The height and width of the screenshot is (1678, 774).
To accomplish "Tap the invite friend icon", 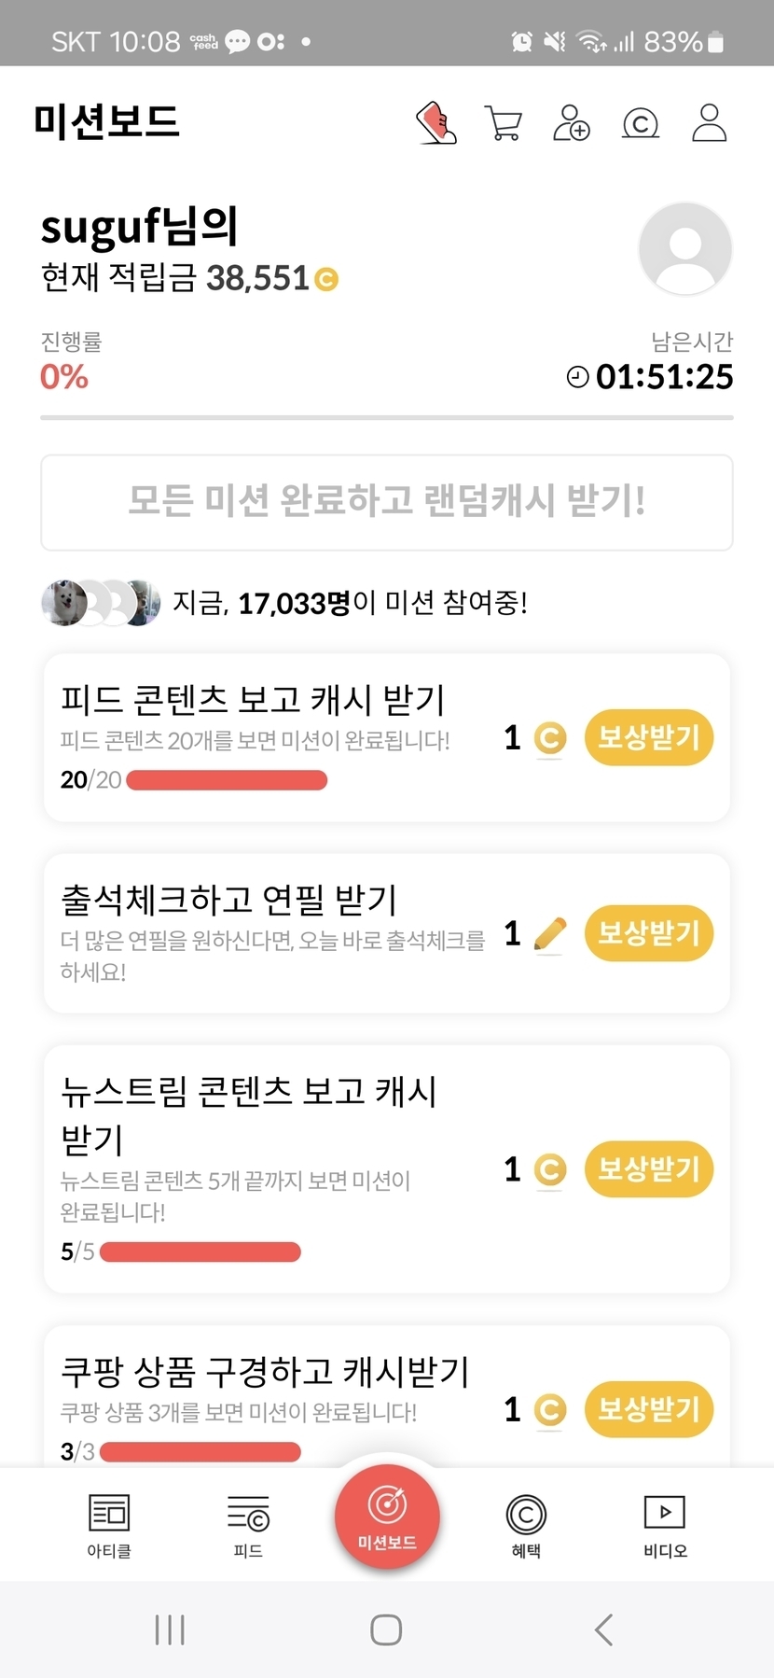I will point(572,123).
